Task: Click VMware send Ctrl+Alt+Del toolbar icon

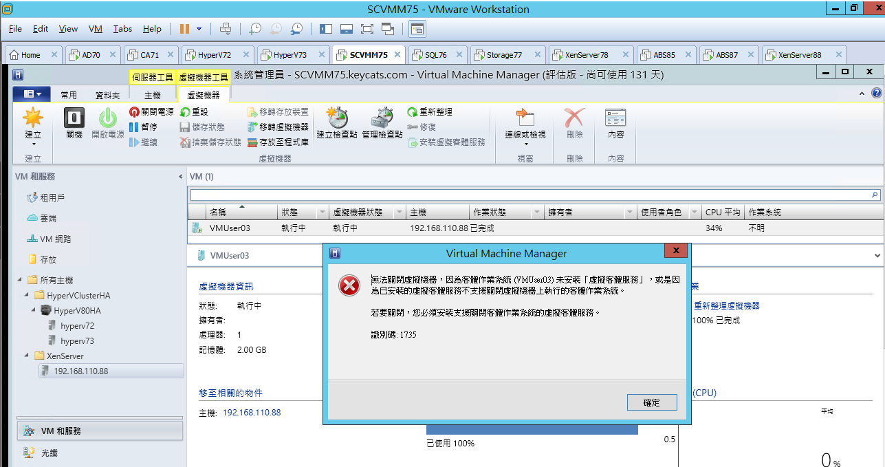Action: pos(225,28)
